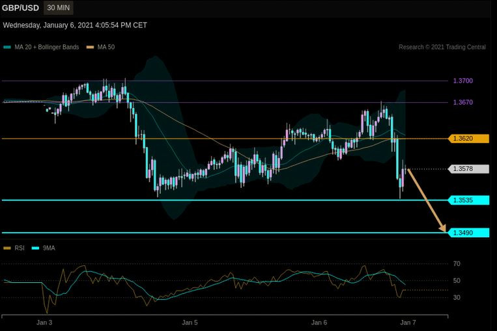Screen dimensions: 497x331
Task: Click the grey 1.3578 current price tag
Action: coord(469,169)
